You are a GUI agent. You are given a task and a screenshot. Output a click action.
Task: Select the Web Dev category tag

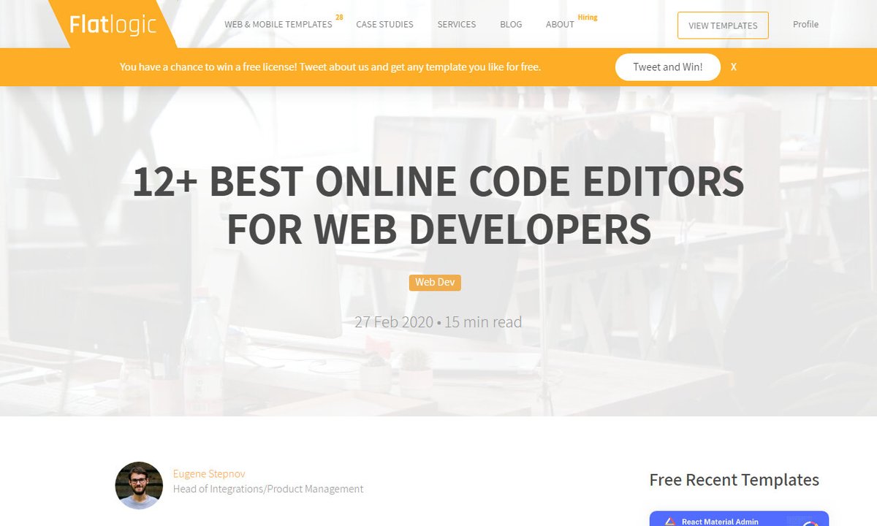435,282
